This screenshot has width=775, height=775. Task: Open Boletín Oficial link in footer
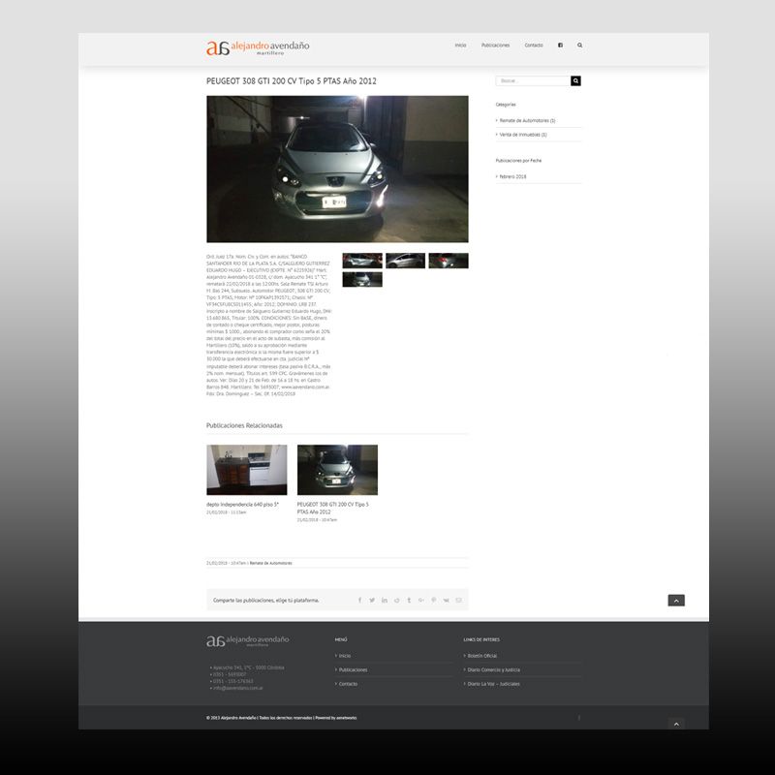coord(481,656)
